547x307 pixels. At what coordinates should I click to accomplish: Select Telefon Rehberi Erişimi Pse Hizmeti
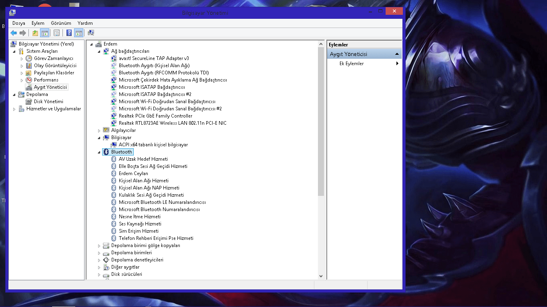tap(156, 238)
